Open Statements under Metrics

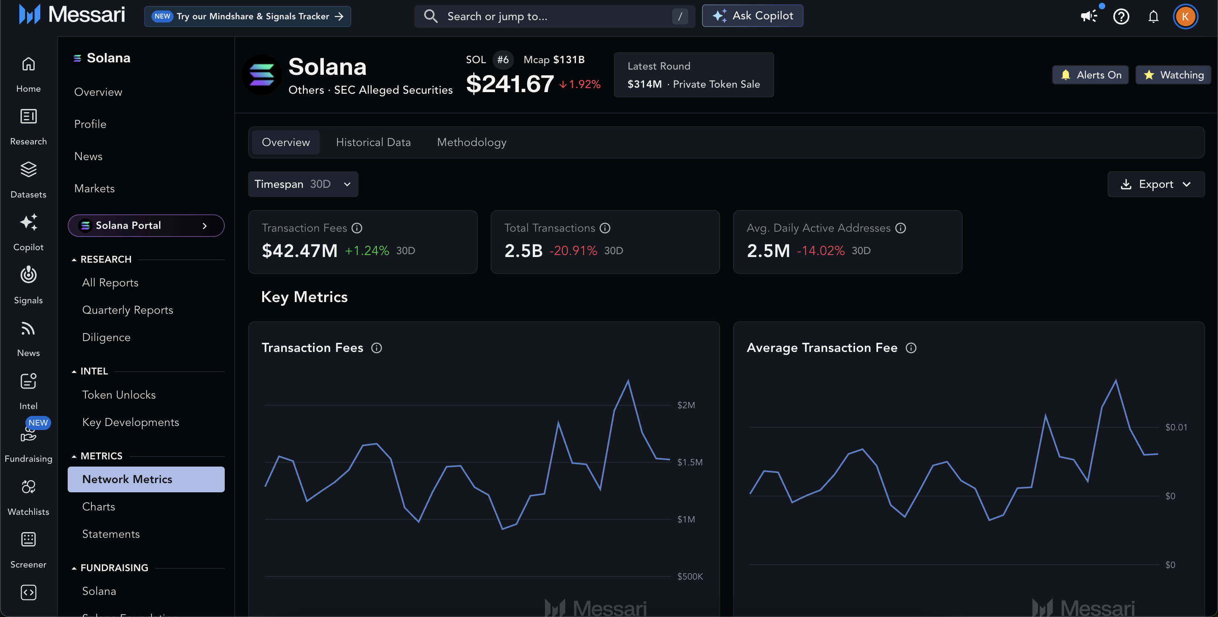coord(111,534)
